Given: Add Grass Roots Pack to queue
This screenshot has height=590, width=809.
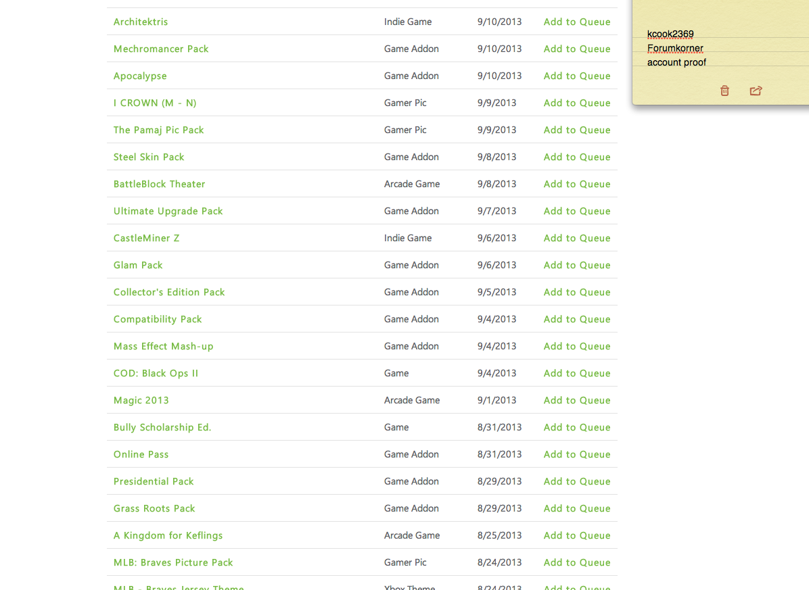Looking at the screenshot, I should (577, 509).
